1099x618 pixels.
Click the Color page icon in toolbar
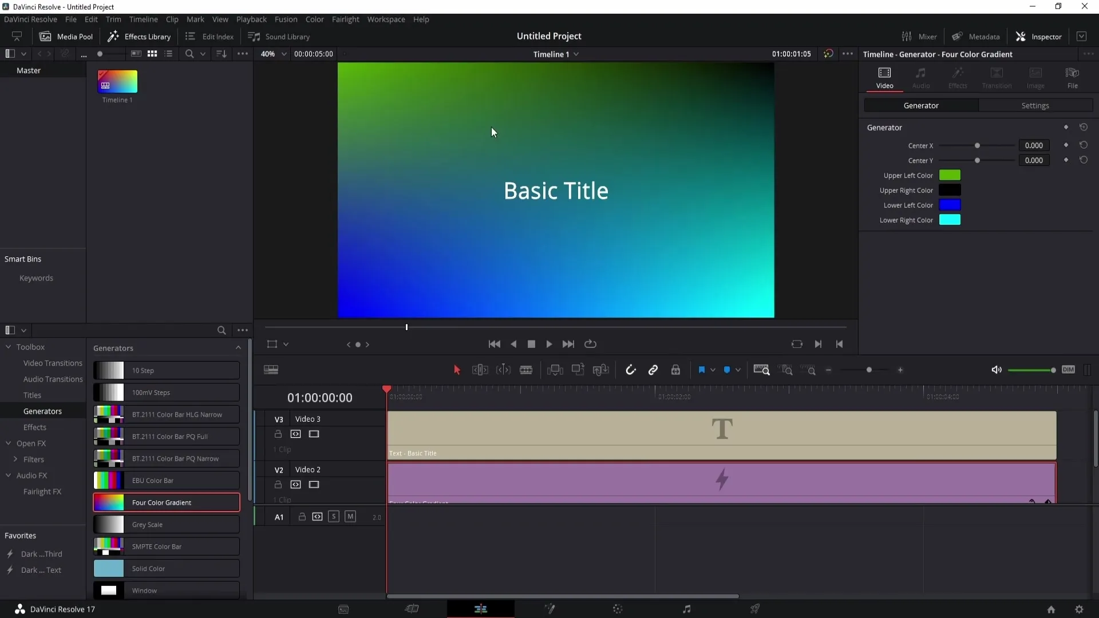[618, 609]
